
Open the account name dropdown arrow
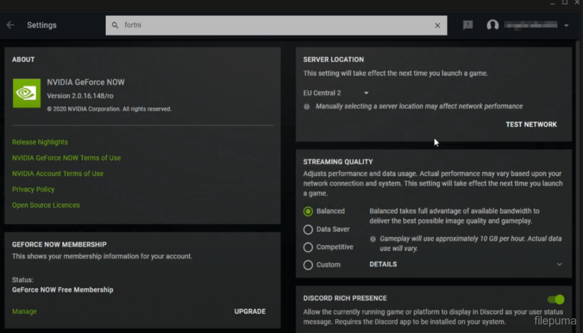tap(566, 25)
